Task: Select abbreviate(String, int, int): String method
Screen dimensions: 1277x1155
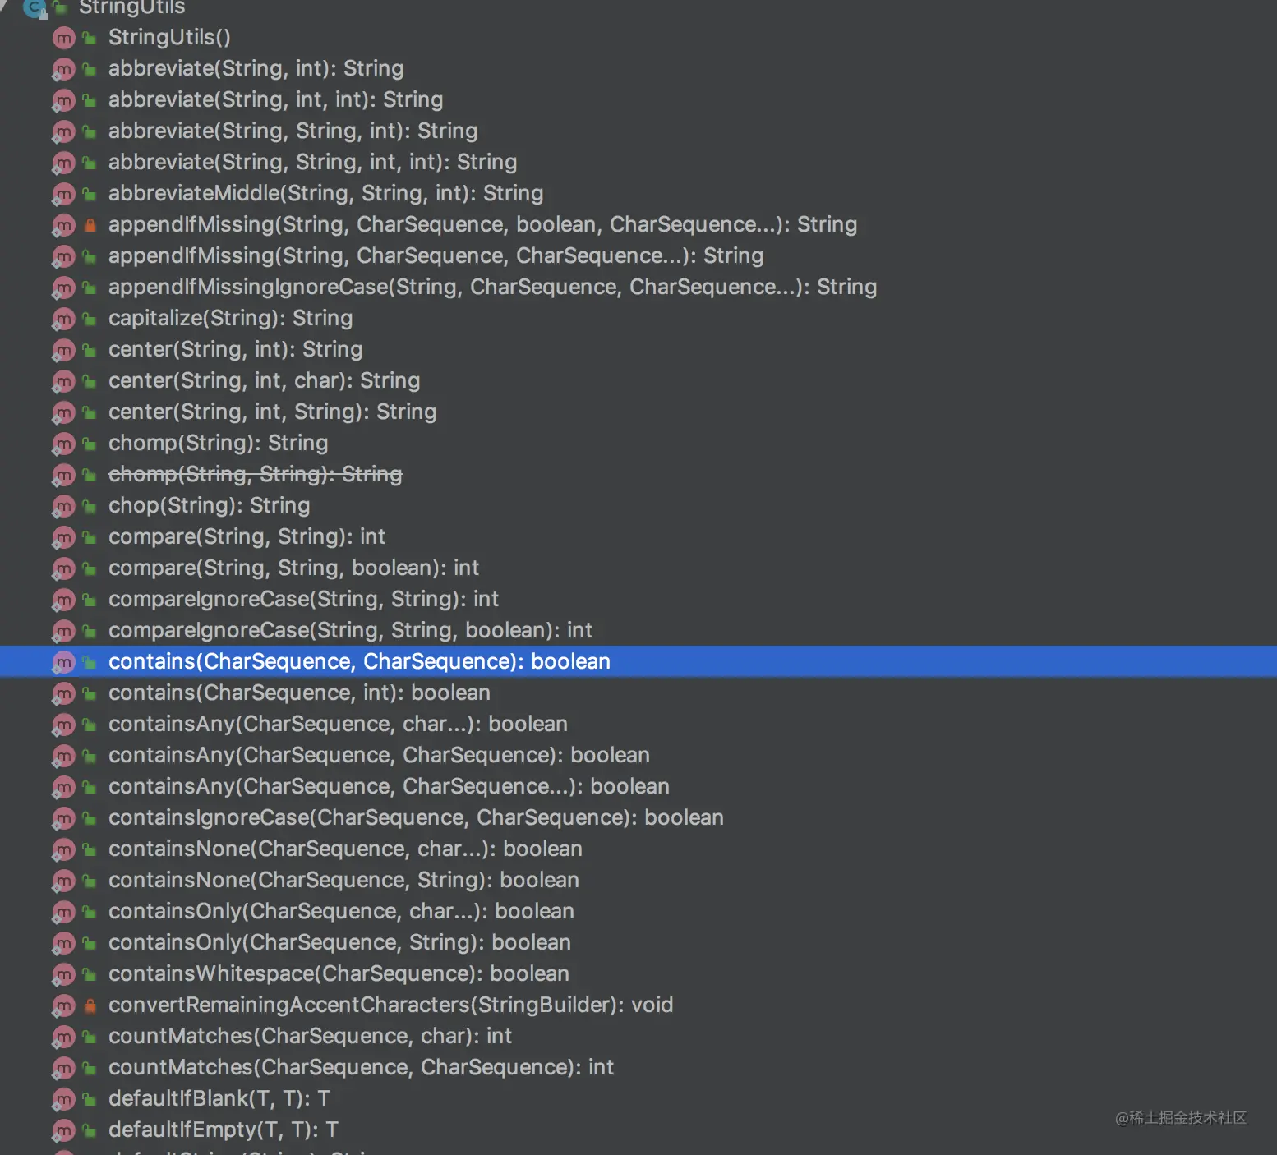Action: click(x=275, y=99)
